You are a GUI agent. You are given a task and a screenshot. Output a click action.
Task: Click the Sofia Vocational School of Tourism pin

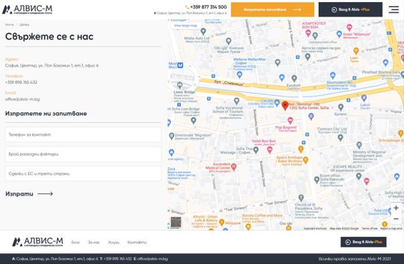tap(236, 101)
